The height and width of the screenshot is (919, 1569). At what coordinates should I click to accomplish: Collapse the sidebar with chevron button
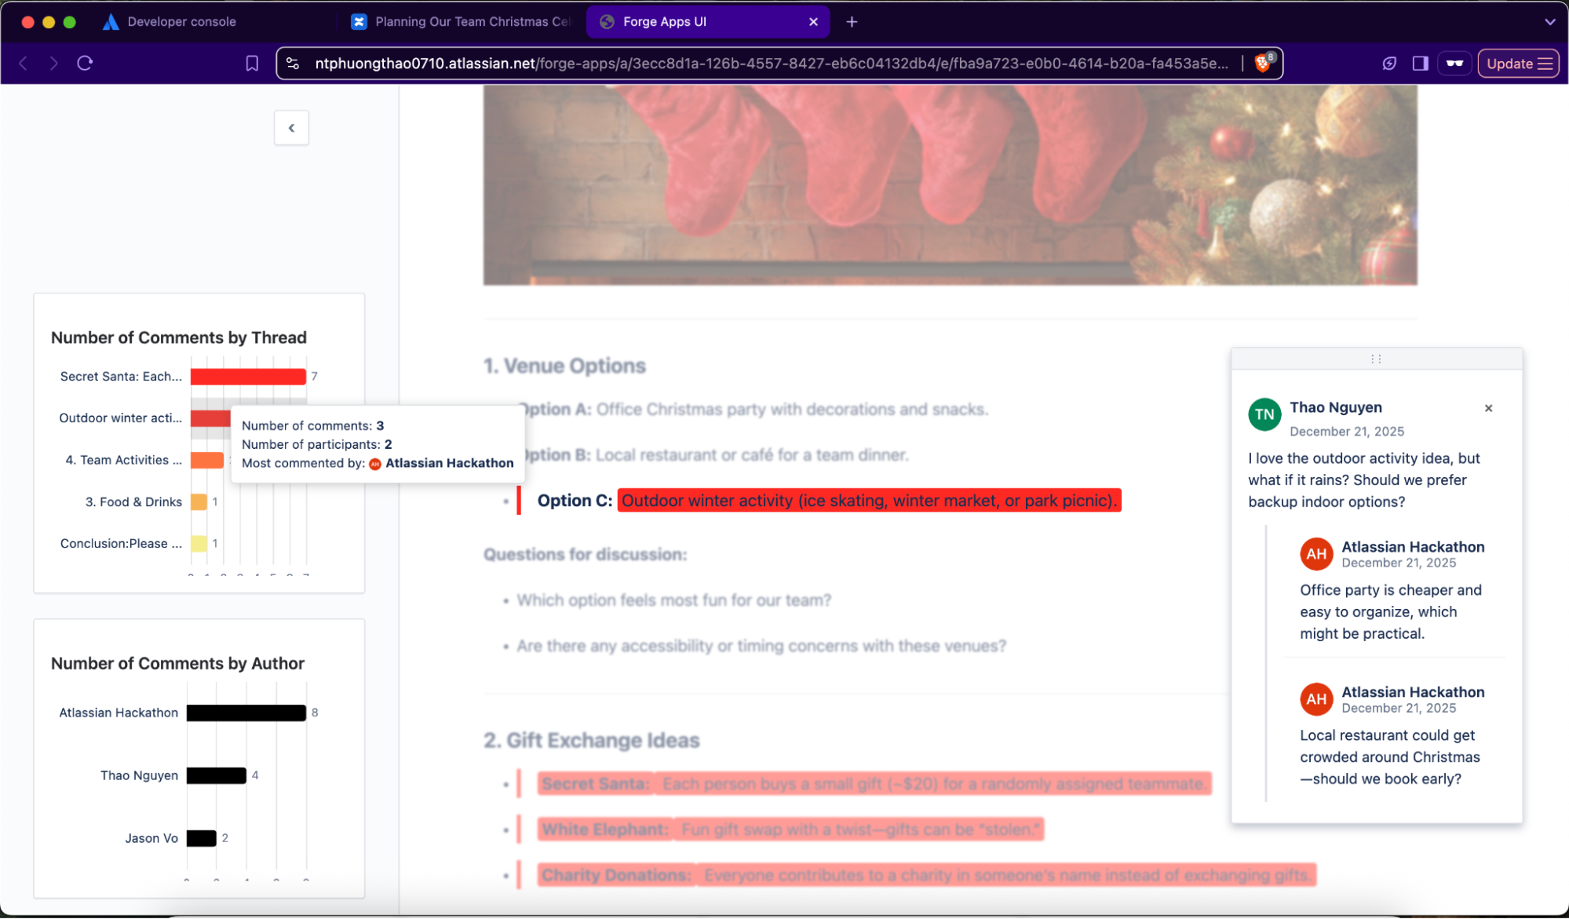click(x=291, y=128)
